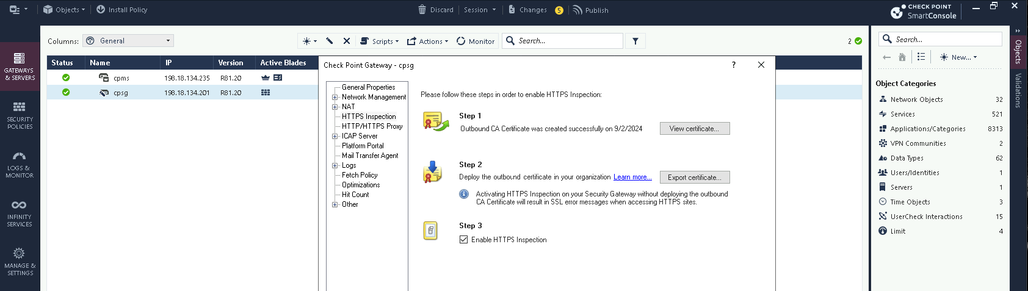Click the edit pencil toolbar icon
1028x291 pixels.
(x=330, y=41)
